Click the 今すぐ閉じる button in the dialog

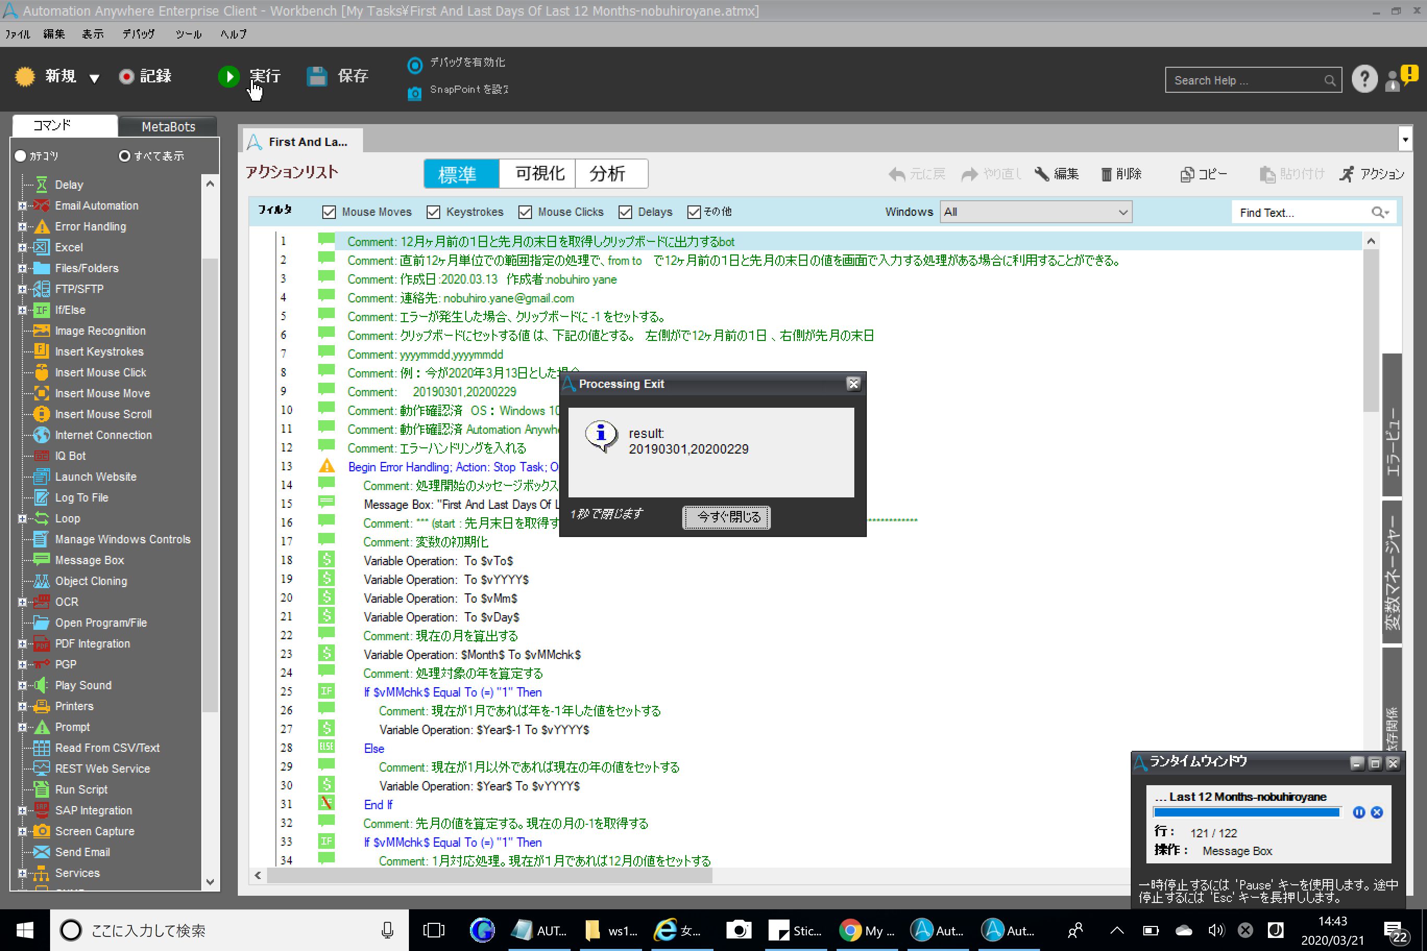point(726,517)
